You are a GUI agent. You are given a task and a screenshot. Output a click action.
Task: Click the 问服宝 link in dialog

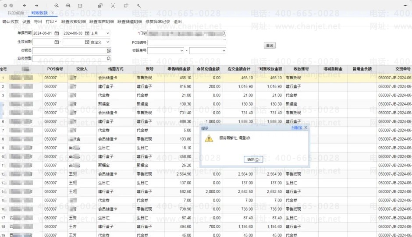click(x=296, y=128)
